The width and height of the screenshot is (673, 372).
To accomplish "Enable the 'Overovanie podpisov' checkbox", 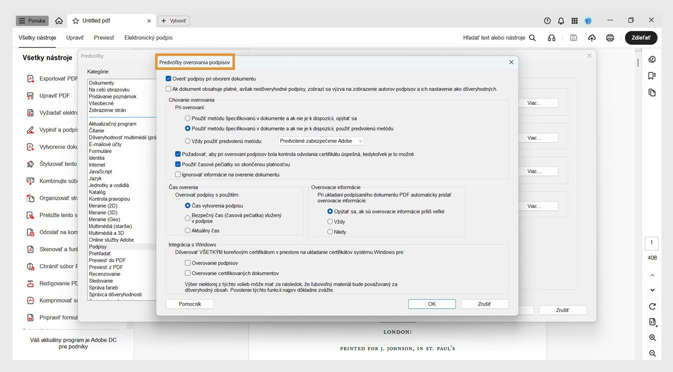I will tap(188, 263).
